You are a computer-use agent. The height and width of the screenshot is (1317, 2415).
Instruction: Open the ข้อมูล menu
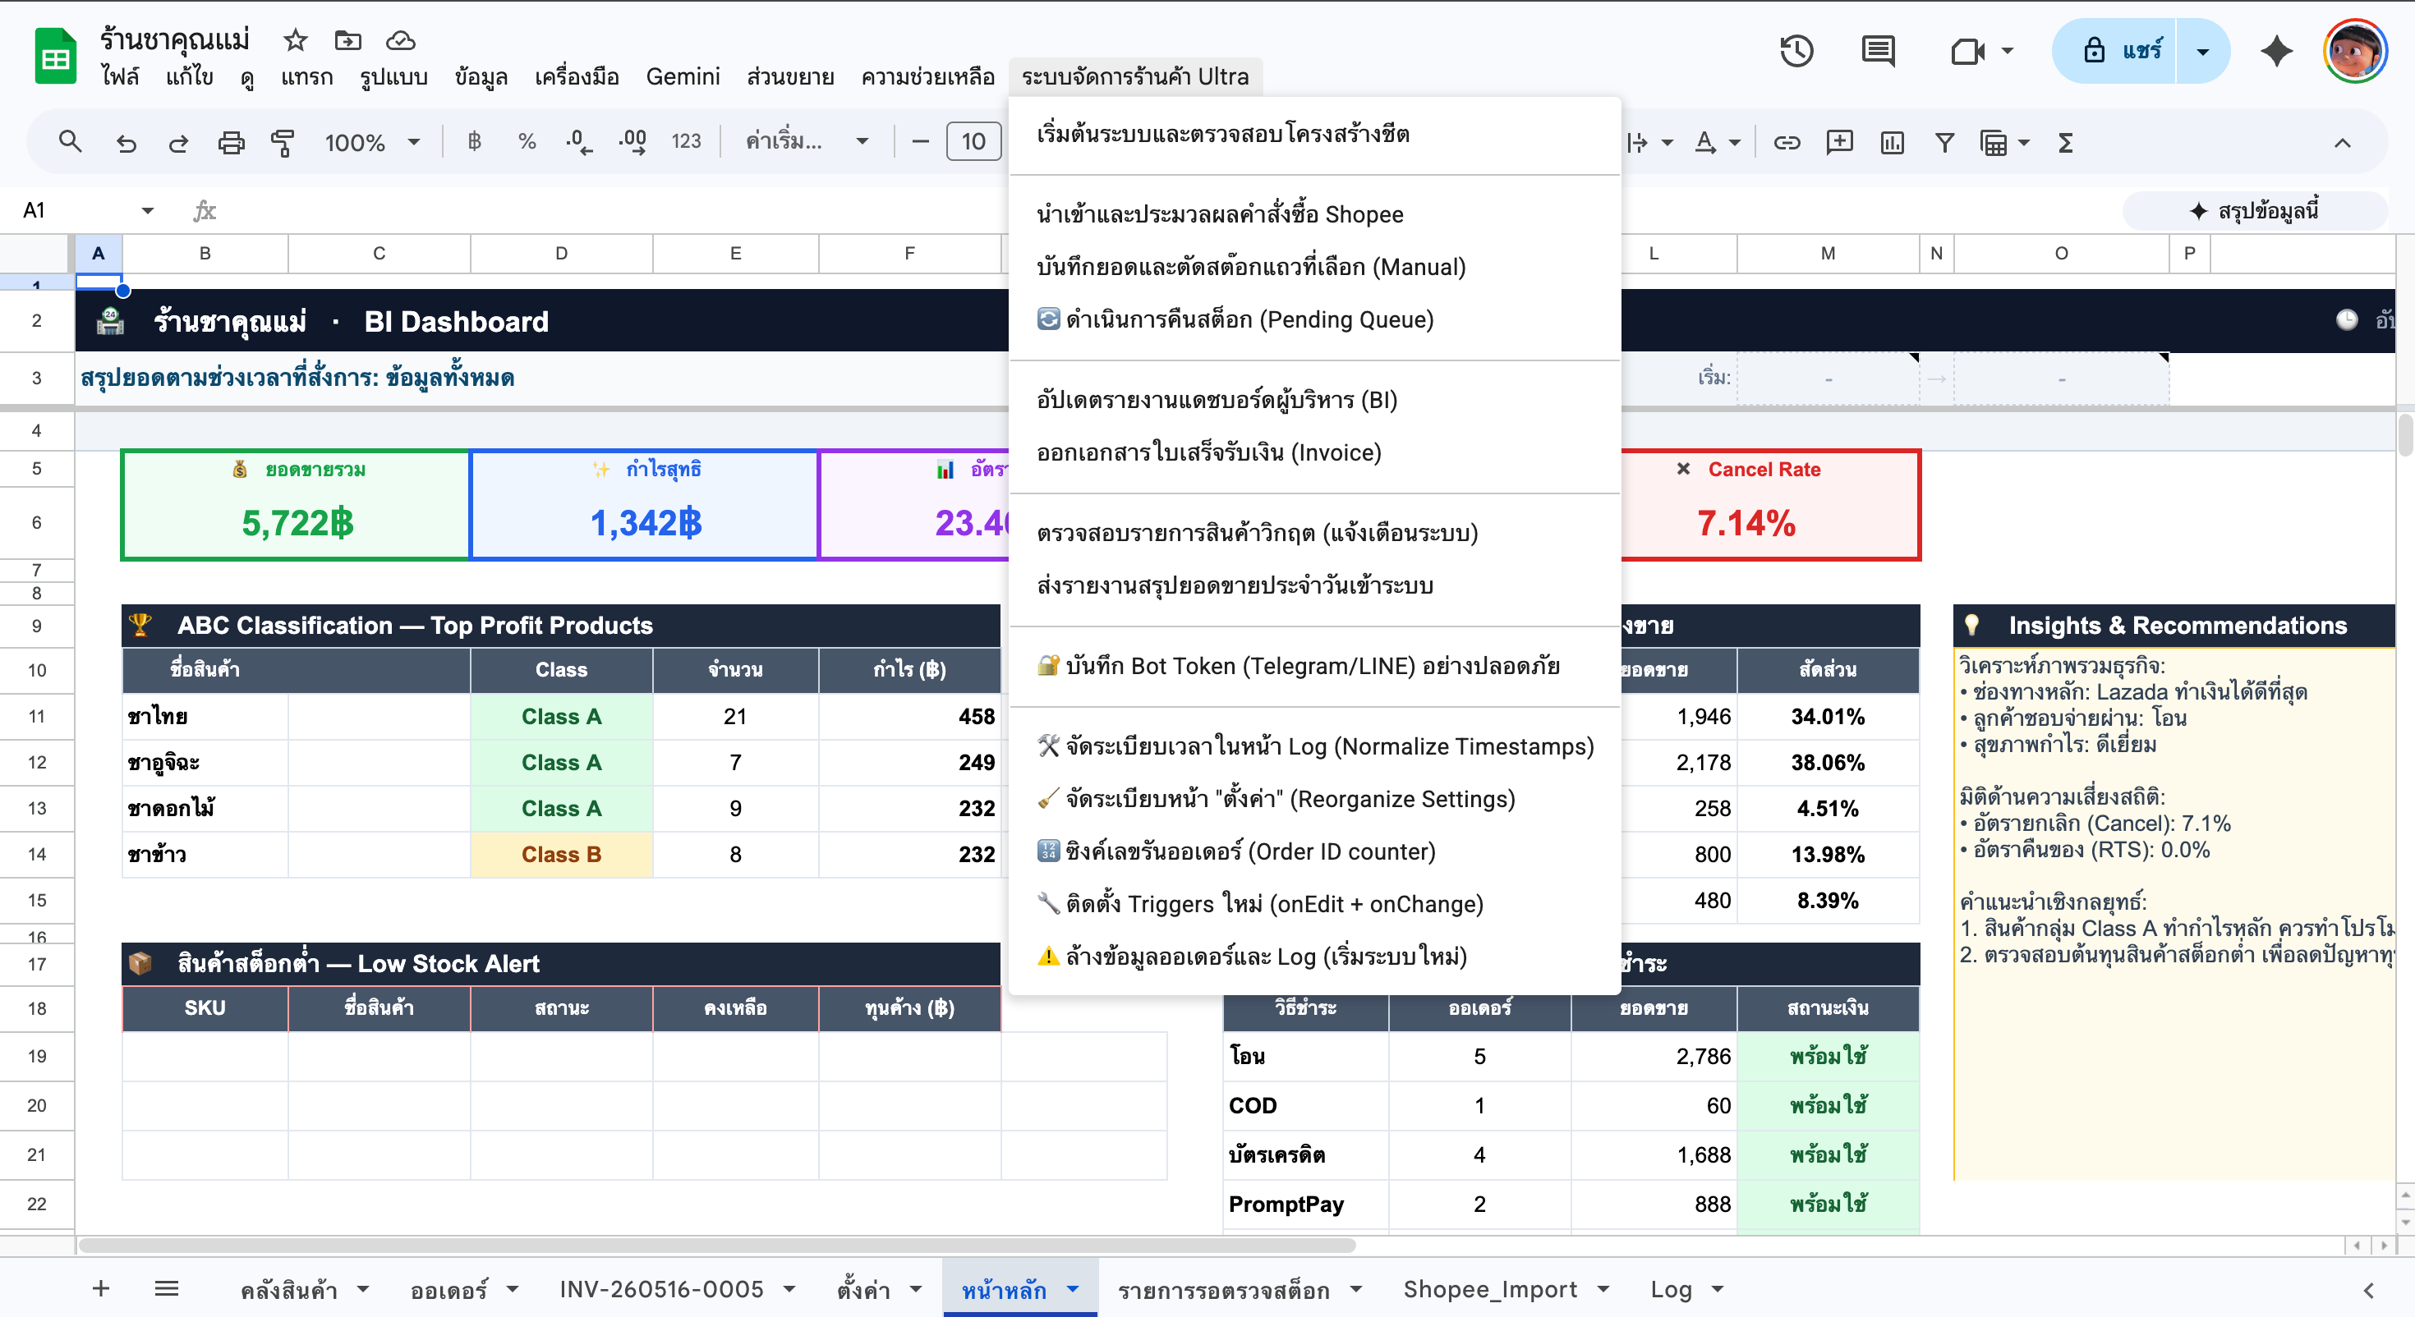click(x=481, y=77)
